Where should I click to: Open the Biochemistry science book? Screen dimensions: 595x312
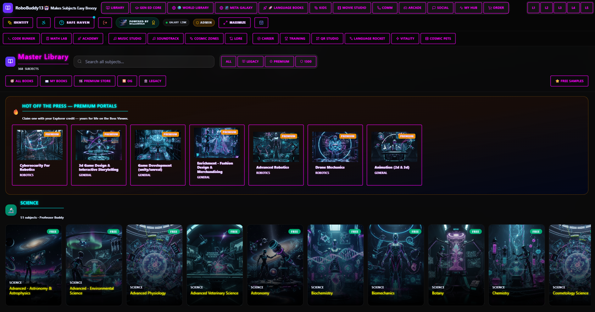click(x=336, y=265)
